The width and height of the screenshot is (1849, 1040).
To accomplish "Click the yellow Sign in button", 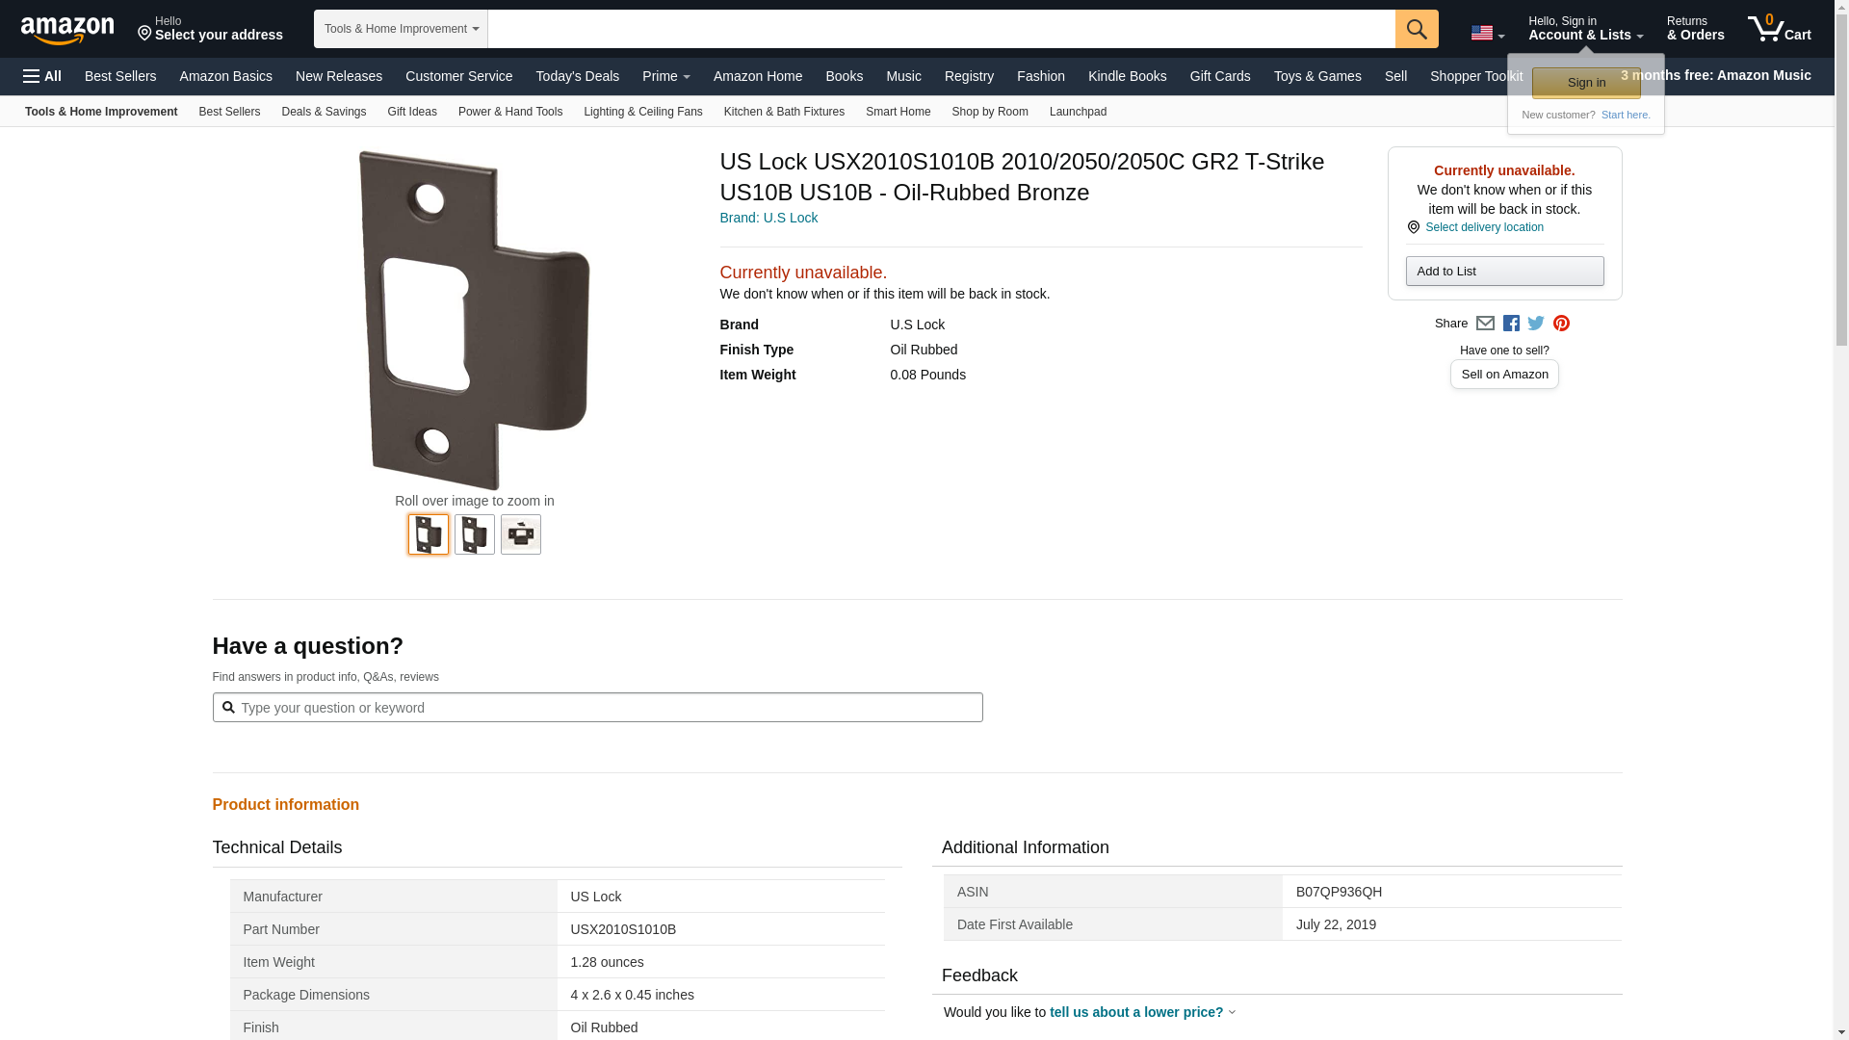I will (1585, 83).
